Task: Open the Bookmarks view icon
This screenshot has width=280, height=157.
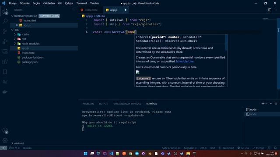Action: point(5,72)
